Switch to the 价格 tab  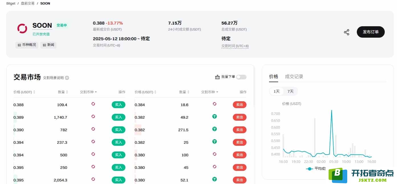pos(274,76)
